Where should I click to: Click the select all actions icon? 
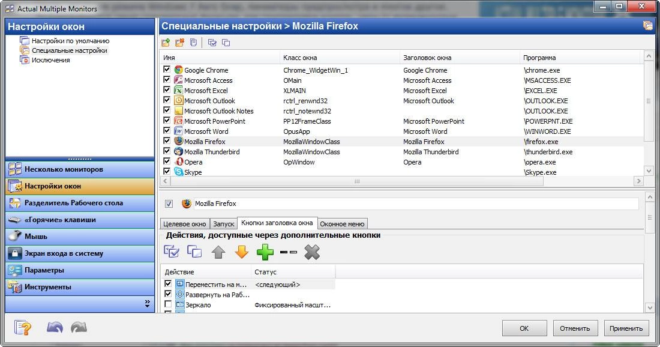[172, 252]
